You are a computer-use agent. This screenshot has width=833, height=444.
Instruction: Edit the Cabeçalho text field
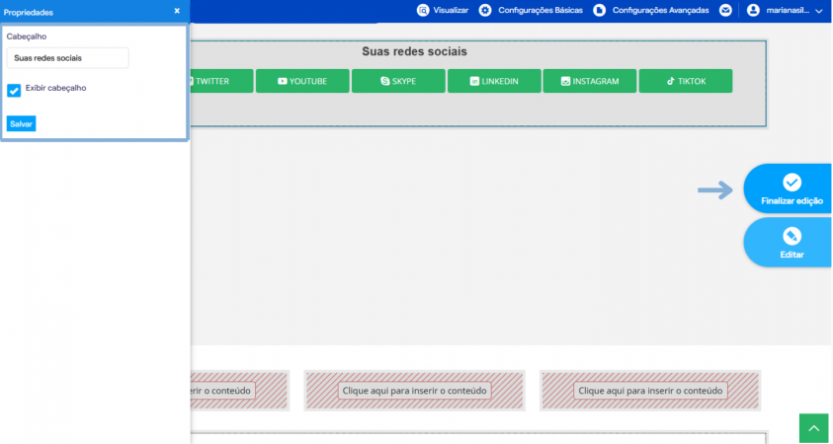click(68, 58)
